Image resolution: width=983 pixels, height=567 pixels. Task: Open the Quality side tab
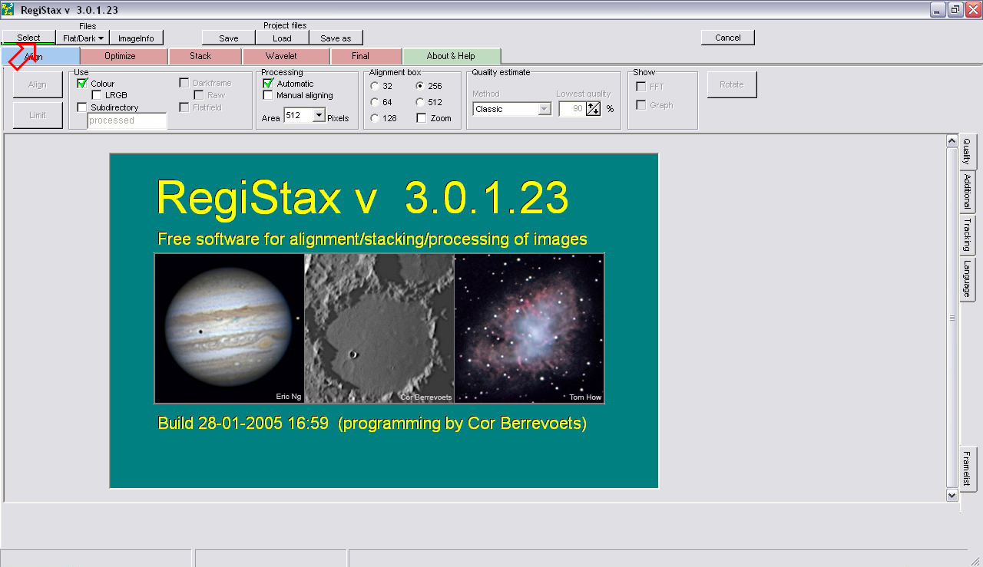coord(967,151)
